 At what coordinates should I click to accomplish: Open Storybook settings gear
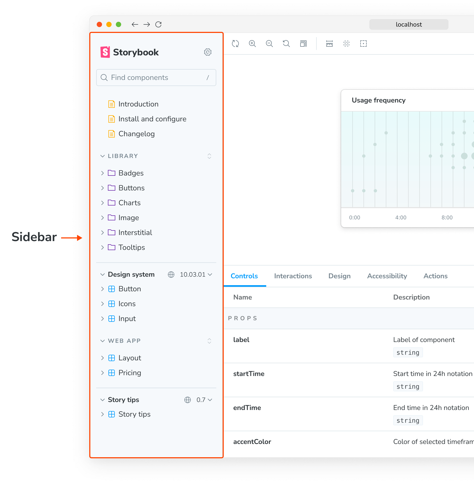point(208,52)
